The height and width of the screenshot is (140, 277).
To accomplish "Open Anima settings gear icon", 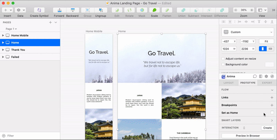I will (x=266, y=76).
